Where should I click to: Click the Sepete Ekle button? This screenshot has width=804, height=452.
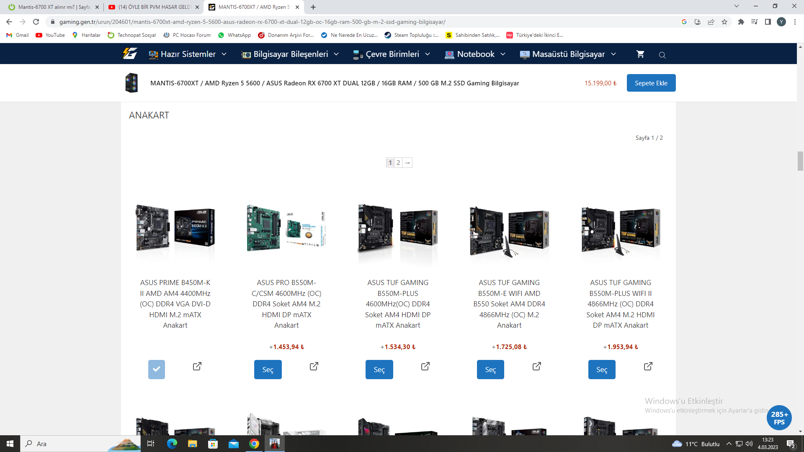click(x=651, y=83)
